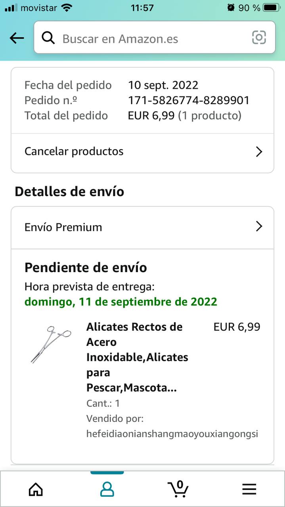This screenshot has height=507, width=285.
Task: Expand the Envío Premium chevron
Action: (259, 226)
